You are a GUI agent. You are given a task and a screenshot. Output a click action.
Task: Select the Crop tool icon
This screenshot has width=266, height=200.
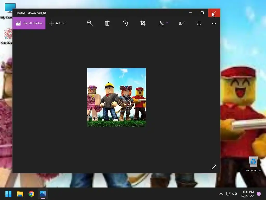coord(143,23)
